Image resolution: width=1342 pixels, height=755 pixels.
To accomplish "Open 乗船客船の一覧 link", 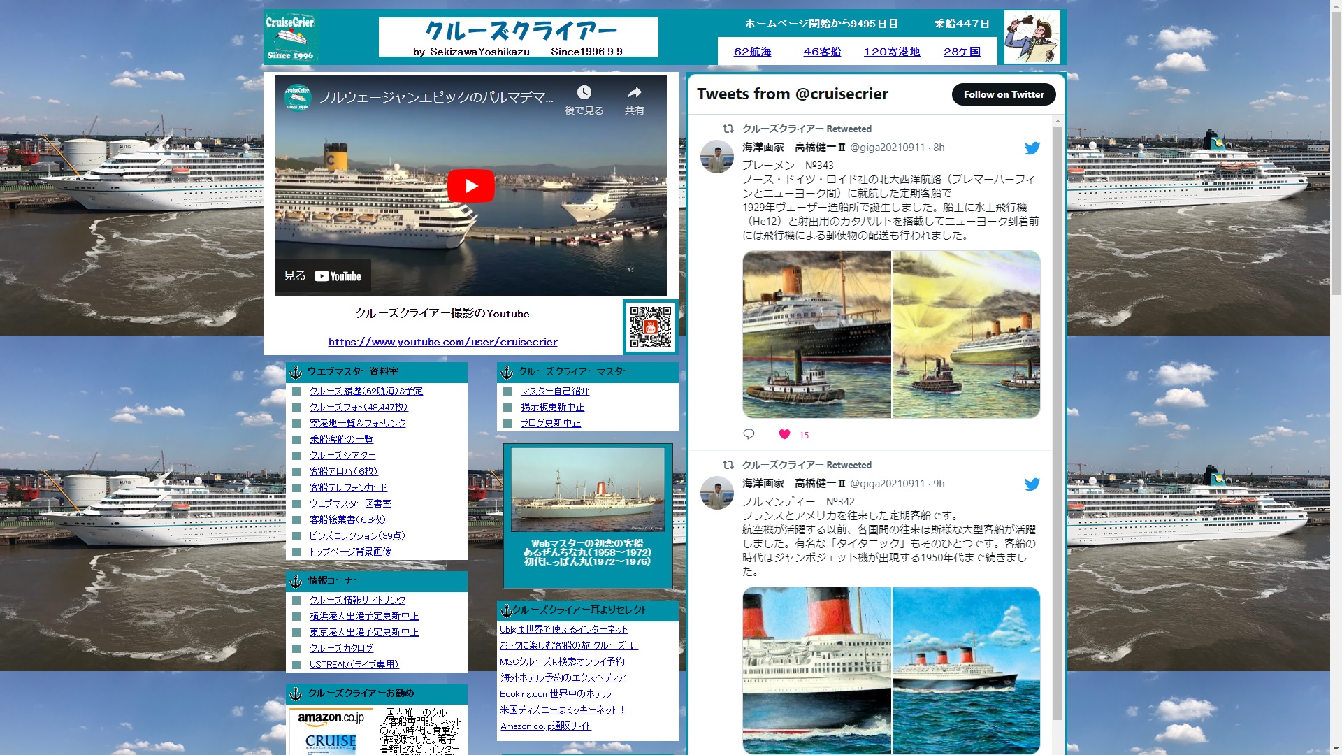I will tap(342, 439).
